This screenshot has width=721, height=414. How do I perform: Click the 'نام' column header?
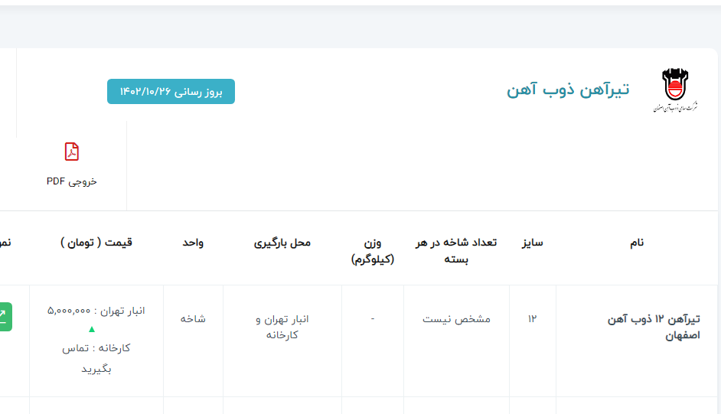637,243
